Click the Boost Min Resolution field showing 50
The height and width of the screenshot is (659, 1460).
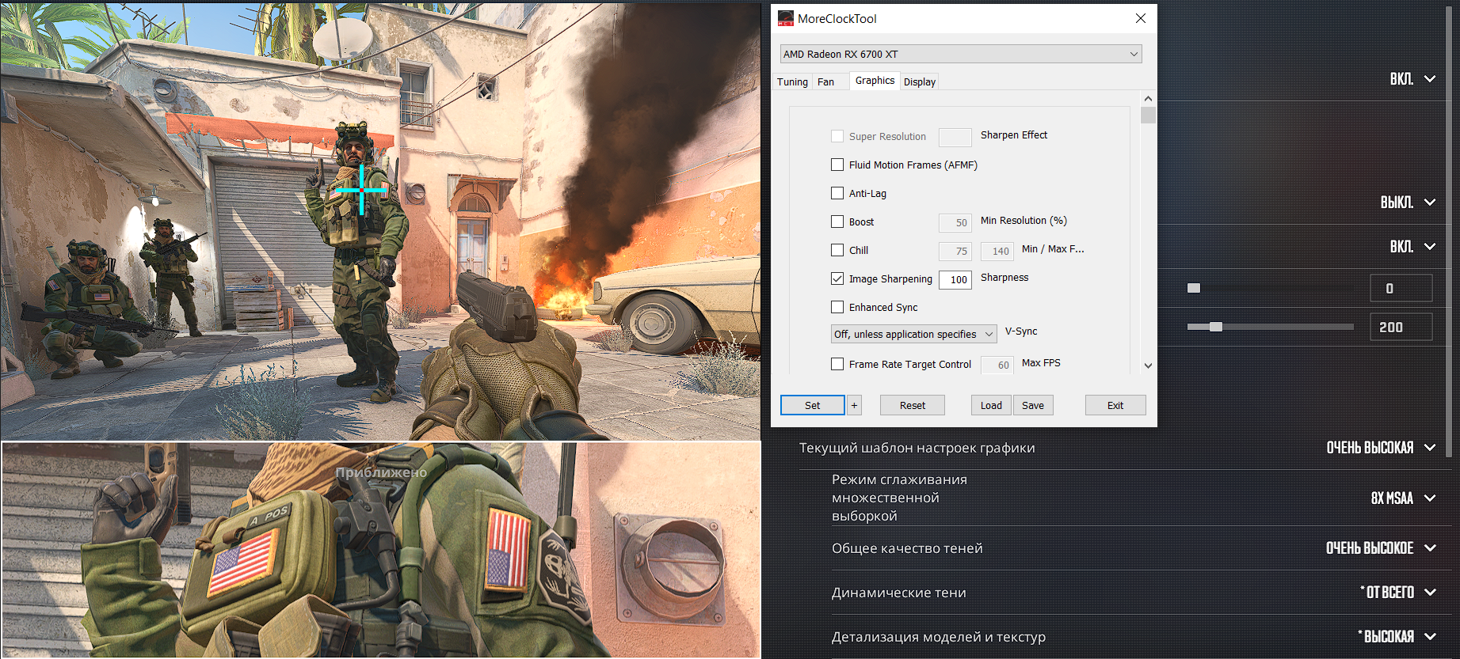955,222
